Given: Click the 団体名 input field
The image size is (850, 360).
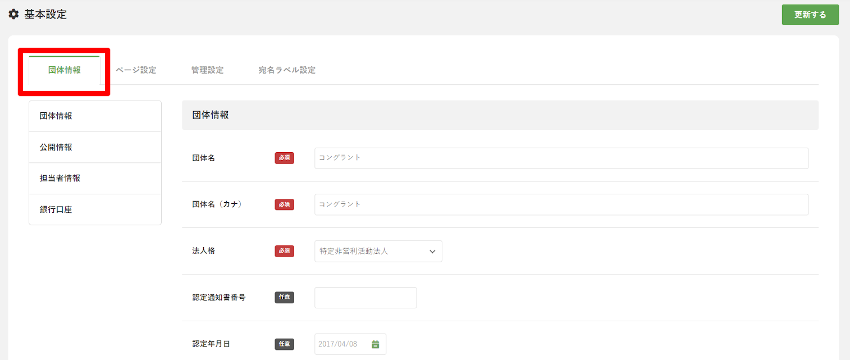Looking at the screenshot, I should [x=561, y=158].
